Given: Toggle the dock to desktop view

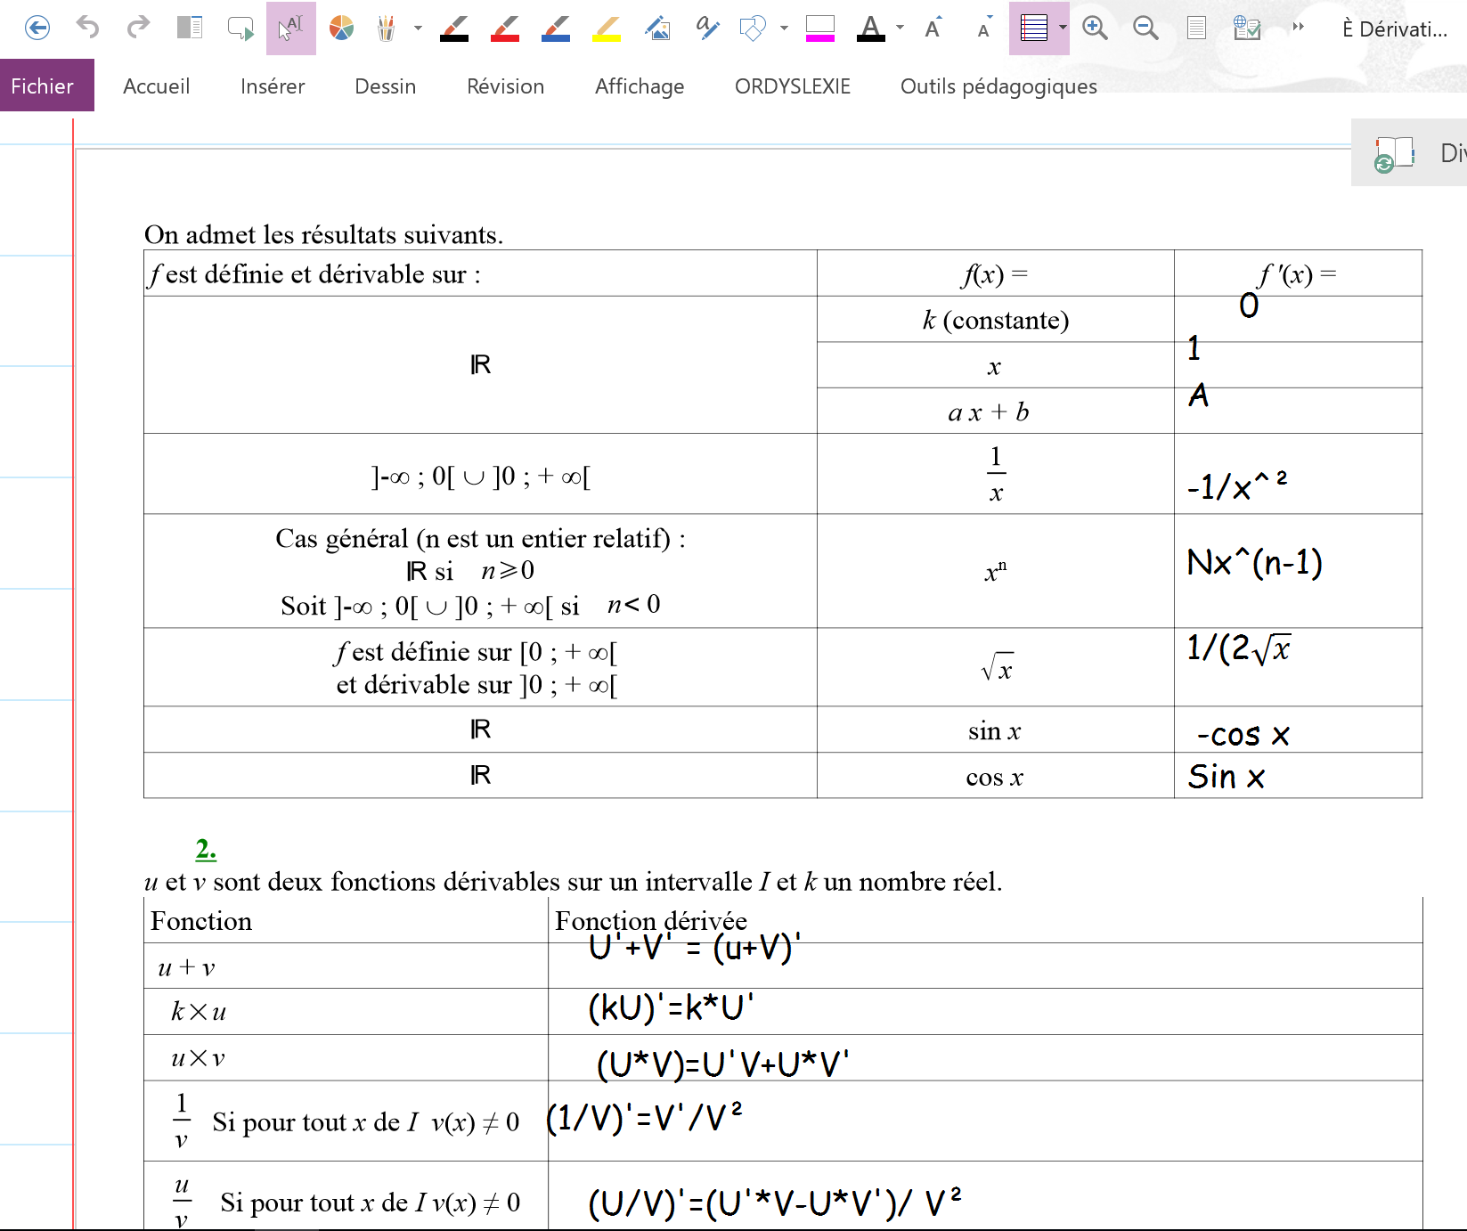Looking at the screenshot, I should [190, 29].
